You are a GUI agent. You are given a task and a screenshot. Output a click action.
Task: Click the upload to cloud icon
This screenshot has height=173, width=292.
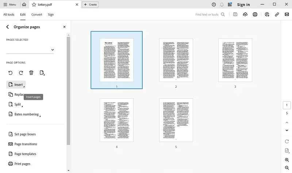pyautogui.click(x=245, y=15)
